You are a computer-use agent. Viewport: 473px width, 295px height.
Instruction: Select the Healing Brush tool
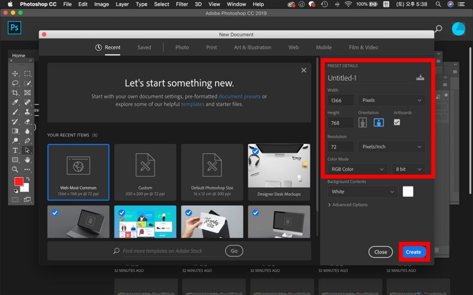[27, 102]
